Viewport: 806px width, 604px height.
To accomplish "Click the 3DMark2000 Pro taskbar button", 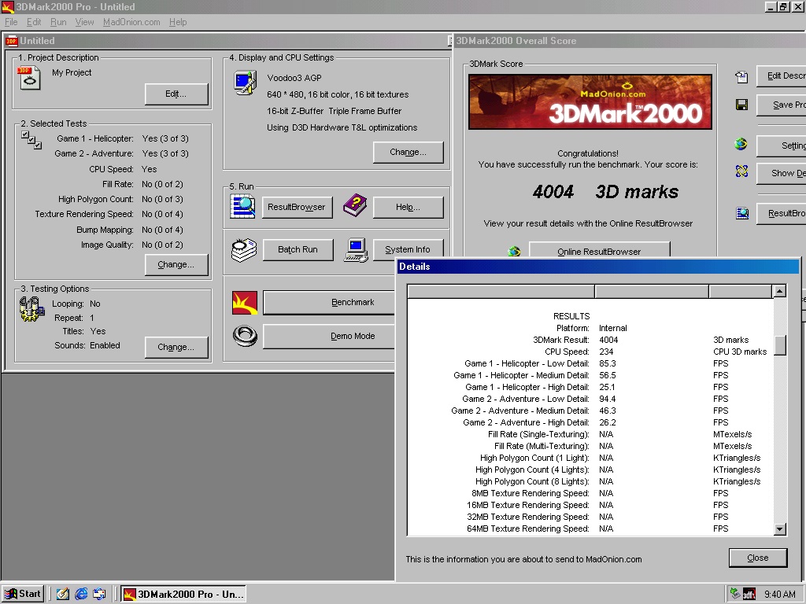I will 183,595.
